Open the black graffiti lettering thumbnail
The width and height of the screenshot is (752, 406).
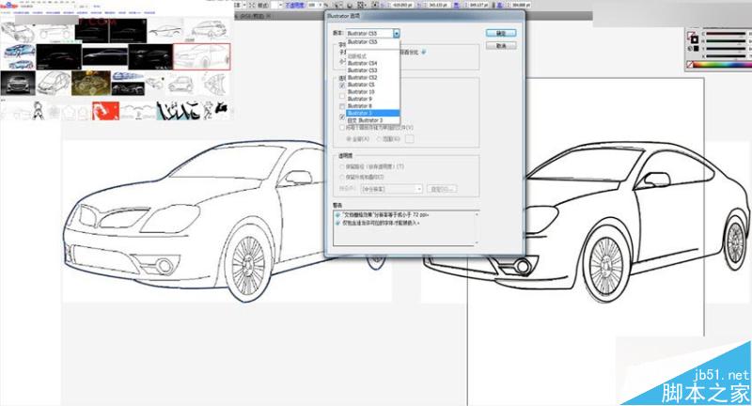click(x=179, y=111)
